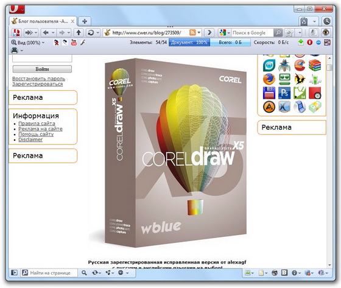Expand the bookmark star dropdown arrow

300,33
